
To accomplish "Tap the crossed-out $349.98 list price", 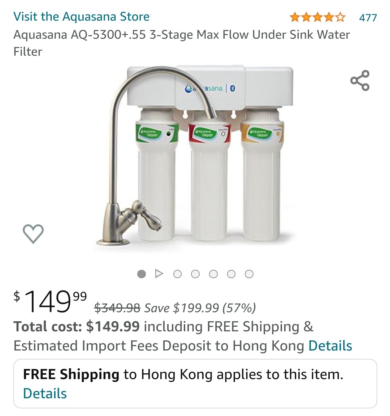I will tap(117, 308).
